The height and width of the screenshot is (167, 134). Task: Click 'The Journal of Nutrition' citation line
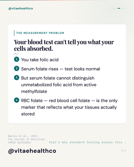click(x=26, y=139)
